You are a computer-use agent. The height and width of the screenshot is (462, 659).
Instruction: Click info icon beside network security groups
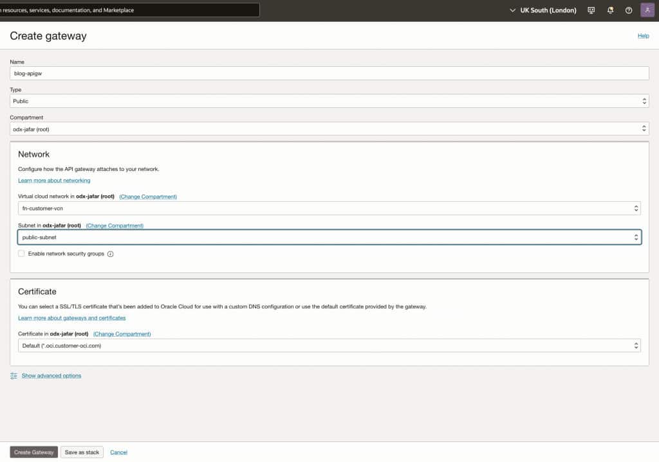coord(111,254)
